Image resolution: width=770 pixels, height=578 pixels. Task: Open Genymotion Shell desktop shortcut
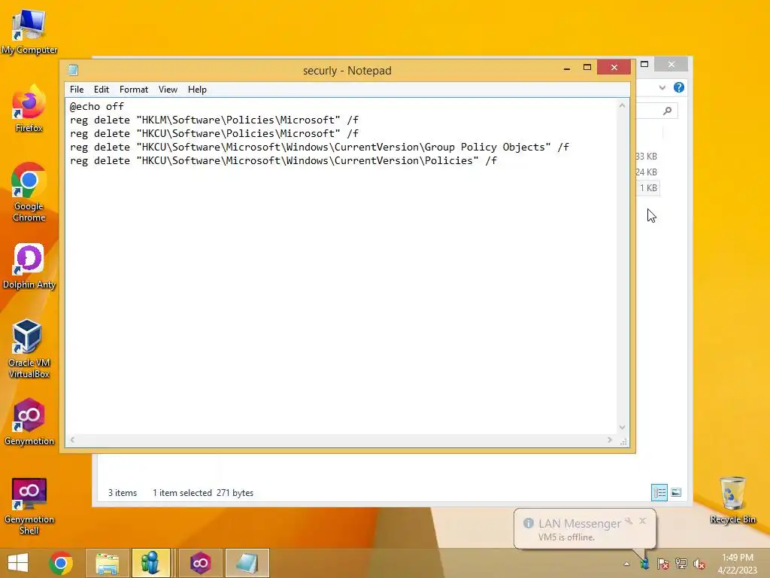click(29, 506)
